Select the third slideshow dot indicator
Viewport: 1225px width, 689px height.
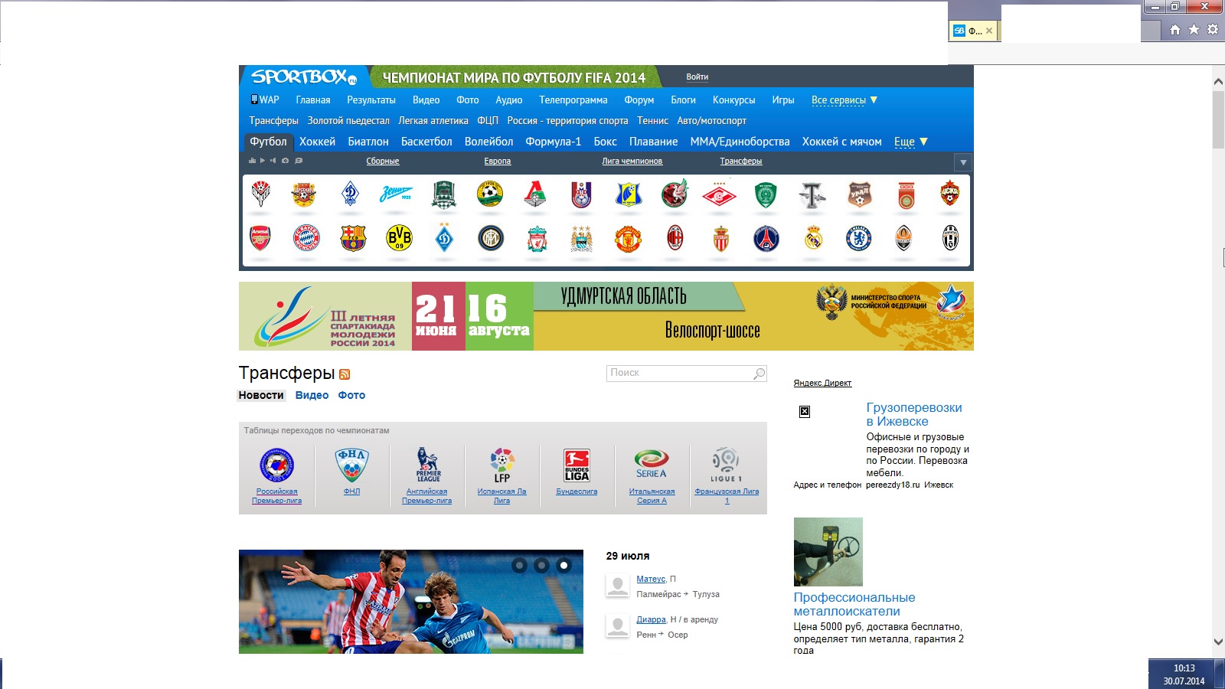tap(563, 566)
